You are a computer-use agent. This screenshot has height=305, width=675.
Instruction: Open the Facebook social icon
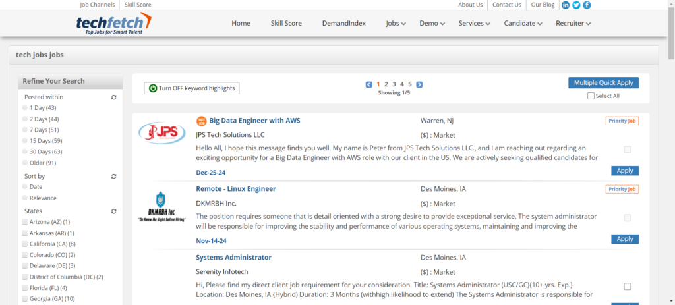point(587,5)
